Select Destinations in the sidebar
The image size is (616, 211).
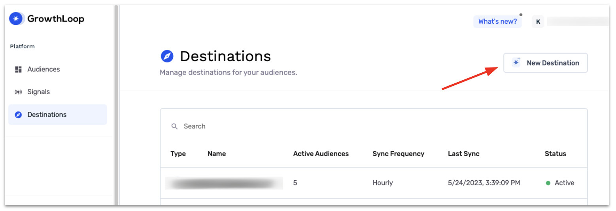point(58,115)
